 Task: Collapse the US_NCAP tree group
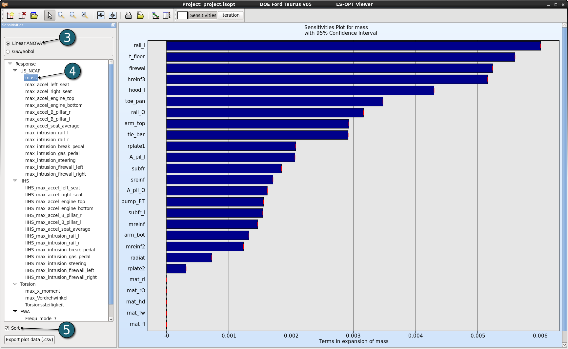[x=15, y=70]
